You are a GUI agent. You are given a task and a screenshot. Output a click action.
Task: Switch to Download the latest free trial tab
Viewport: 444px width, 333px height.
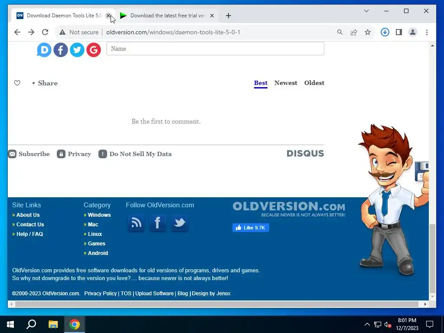(x=167, y=16)
